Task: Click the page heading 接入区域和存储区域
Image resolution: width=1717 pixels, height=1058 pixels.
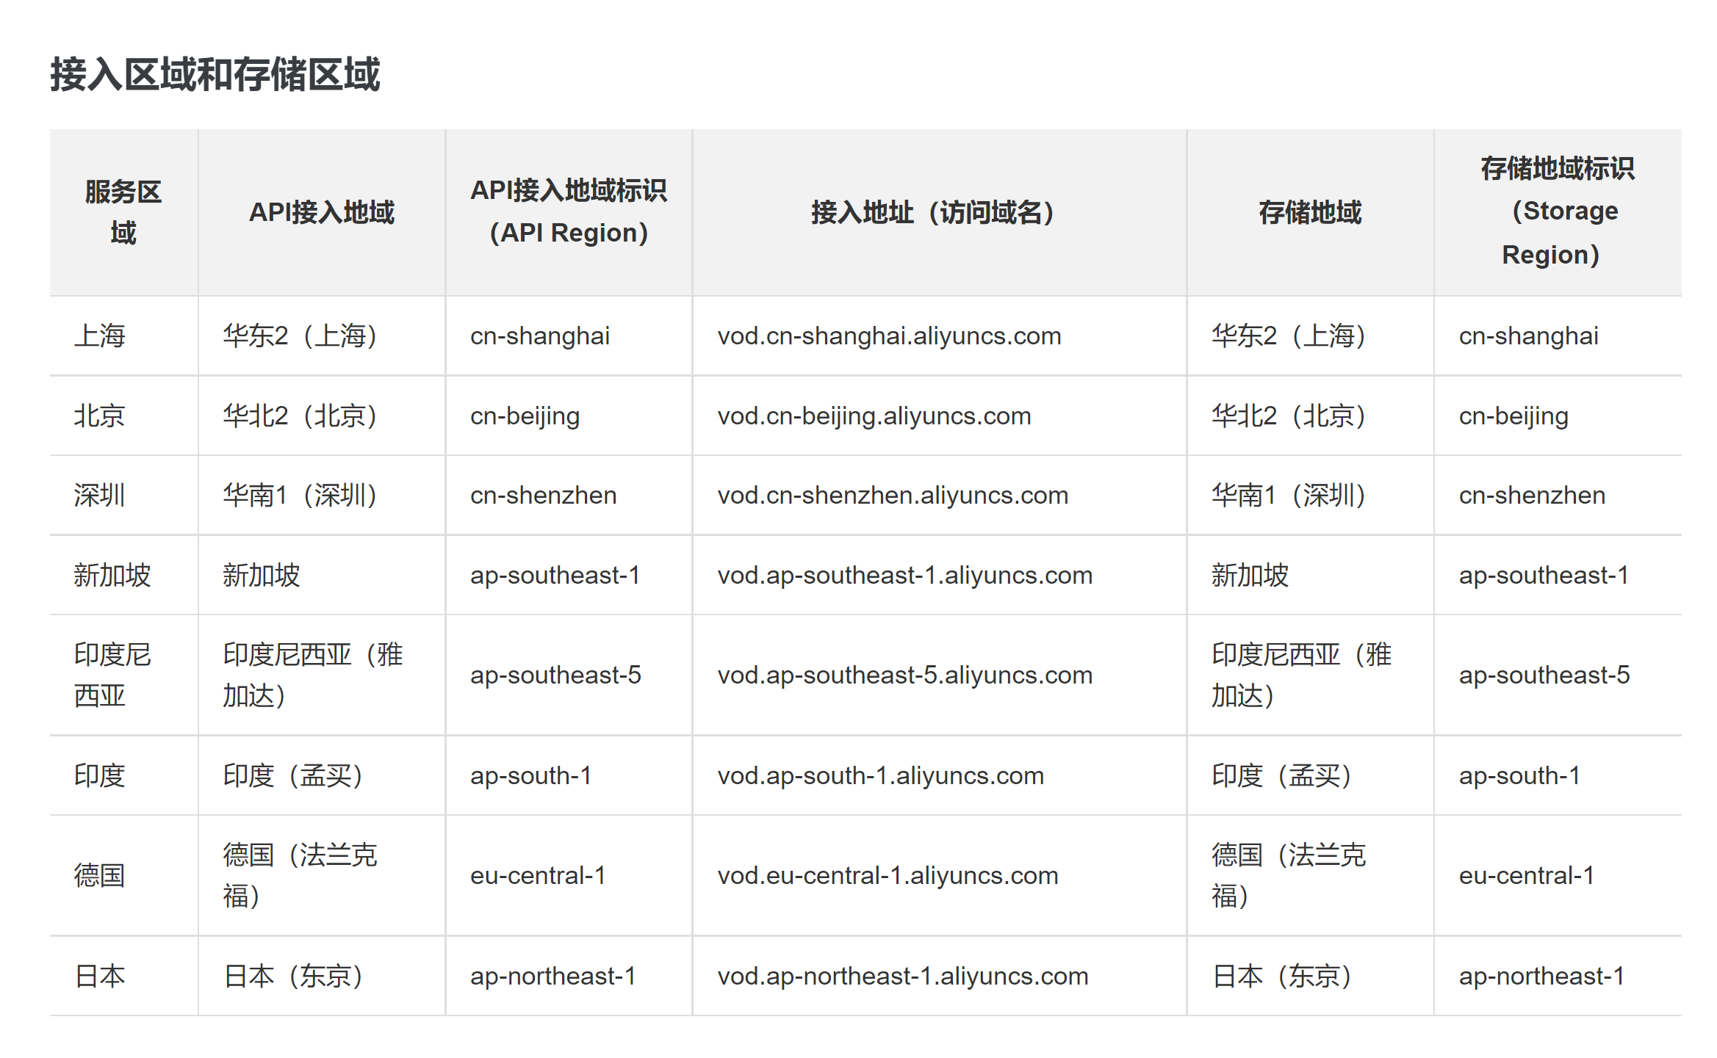Action: [x=215, y=75]
